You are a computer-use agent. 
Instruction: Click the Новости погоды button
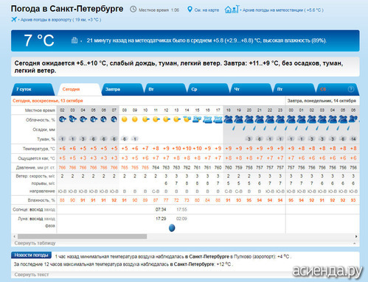point(31,255)
